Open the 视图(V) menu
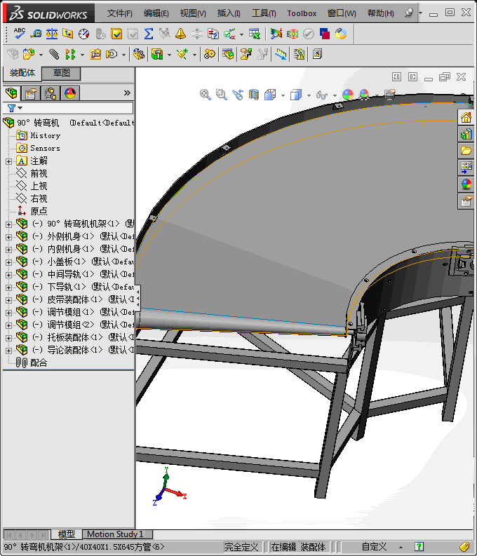This screenshot has height=556, width=477. click(193, 13)
